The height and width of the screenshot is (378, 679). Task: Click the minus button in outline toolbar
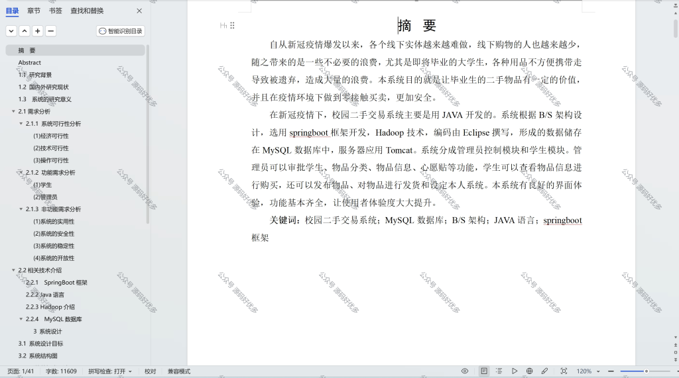pos(50,31)
